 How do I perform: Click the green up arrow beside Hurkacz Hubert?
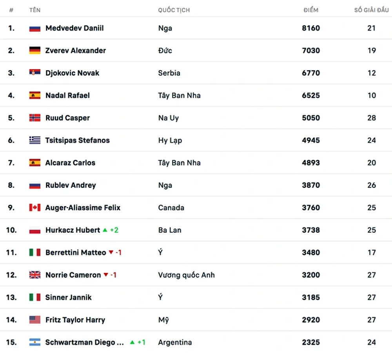(105, 230)
